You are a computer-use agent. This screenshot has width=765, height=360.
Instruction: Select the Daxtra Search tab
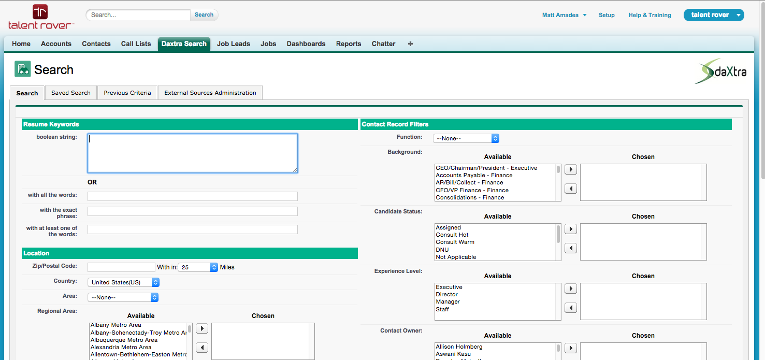pos(184,44)
